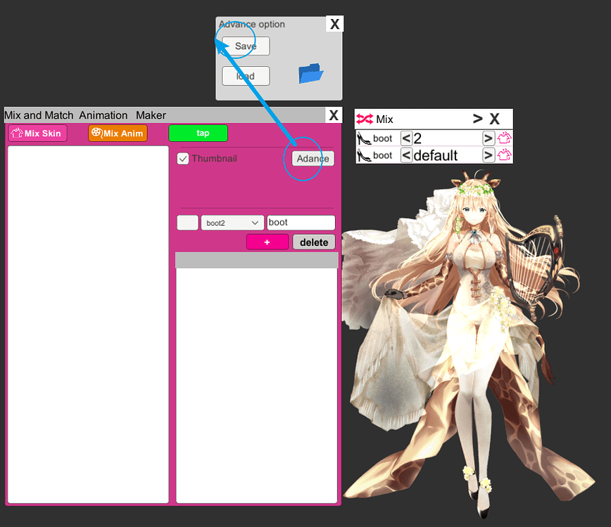Click Load in the Advance option dialog
The width and height of the screenshot is (611, 527).
pyautogui.click(x=246, y=76)
